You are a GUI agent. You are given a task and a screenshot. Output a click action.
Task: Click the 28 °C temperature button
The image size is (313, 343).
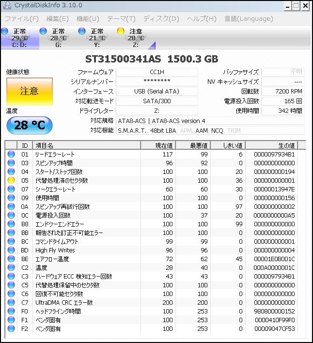click(x=30, y=125)
